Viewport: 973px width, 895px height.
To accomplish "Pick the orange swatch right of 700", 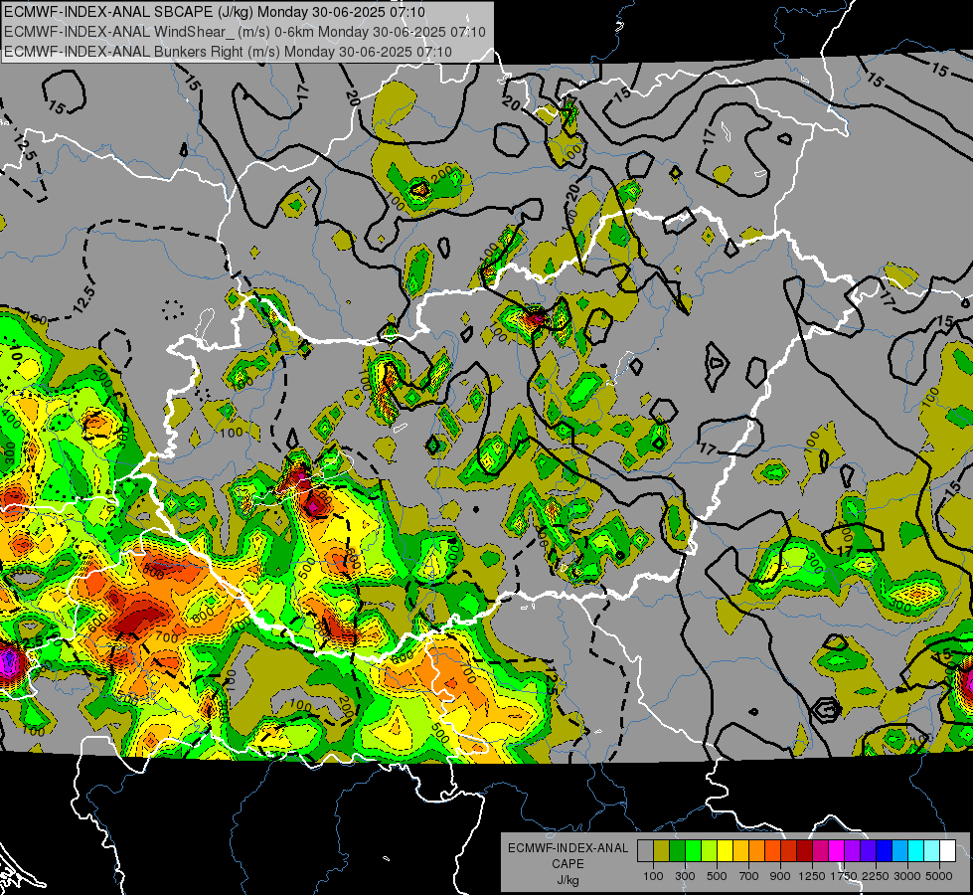I will (756, 851).
